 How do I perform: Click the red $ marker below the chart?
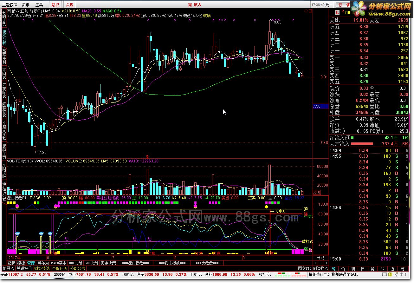pyautogui.click(x=147, y=157)
